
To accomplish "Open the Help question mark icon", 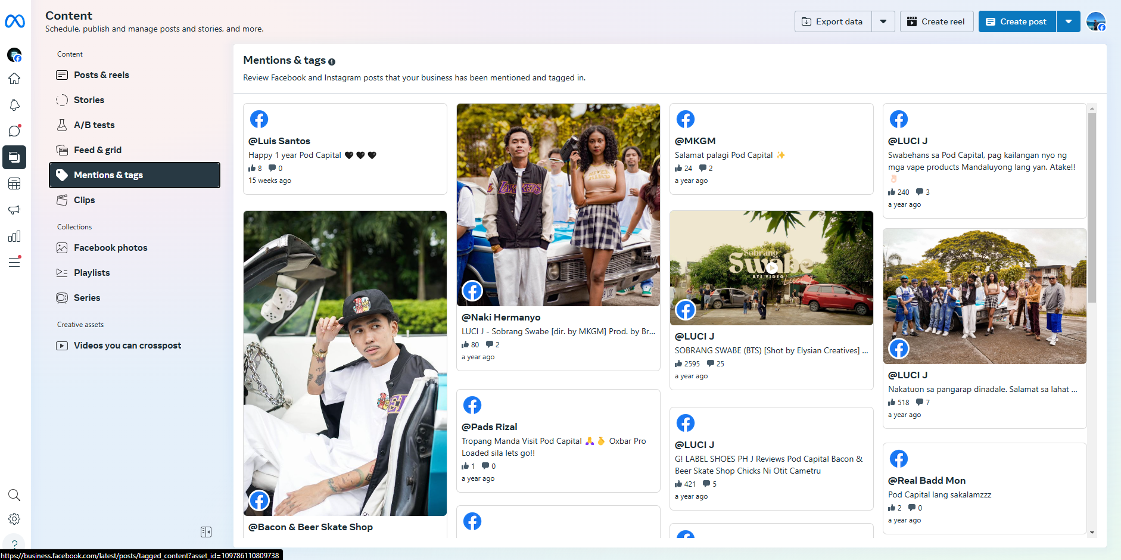I will pyautogui.click(x=14, y=543).
